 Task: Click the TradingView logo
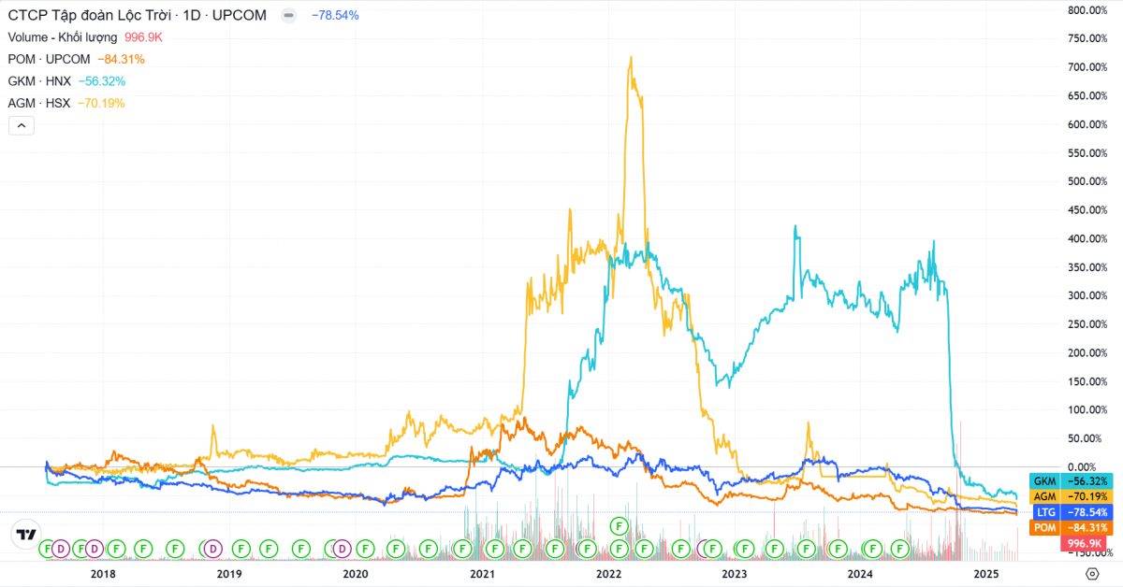tap(26, 535)
